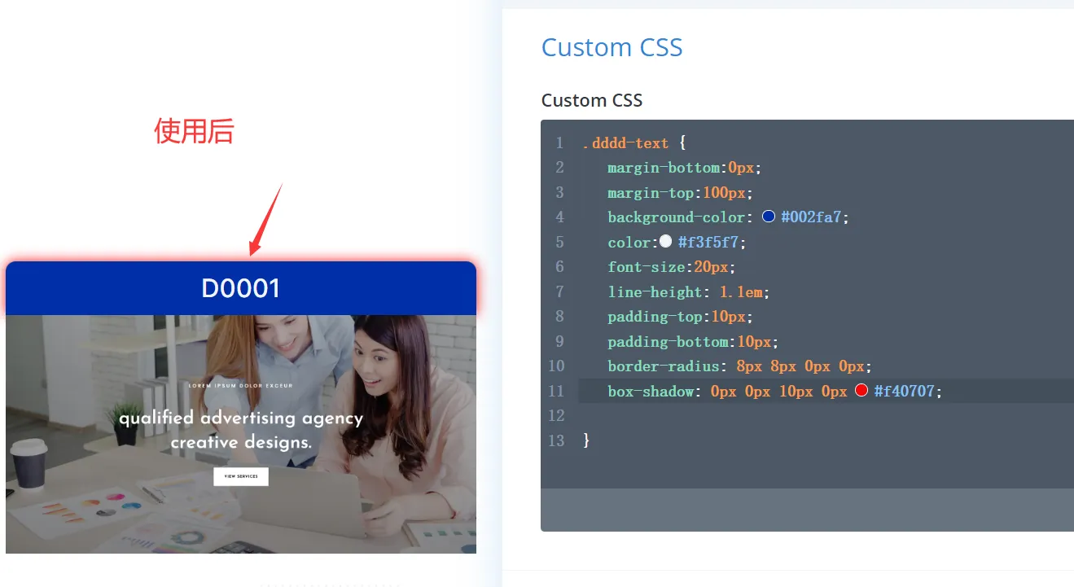
Task: Click line number 1 in the gutter
Action: pyautogui.click(x=559, y=142)
